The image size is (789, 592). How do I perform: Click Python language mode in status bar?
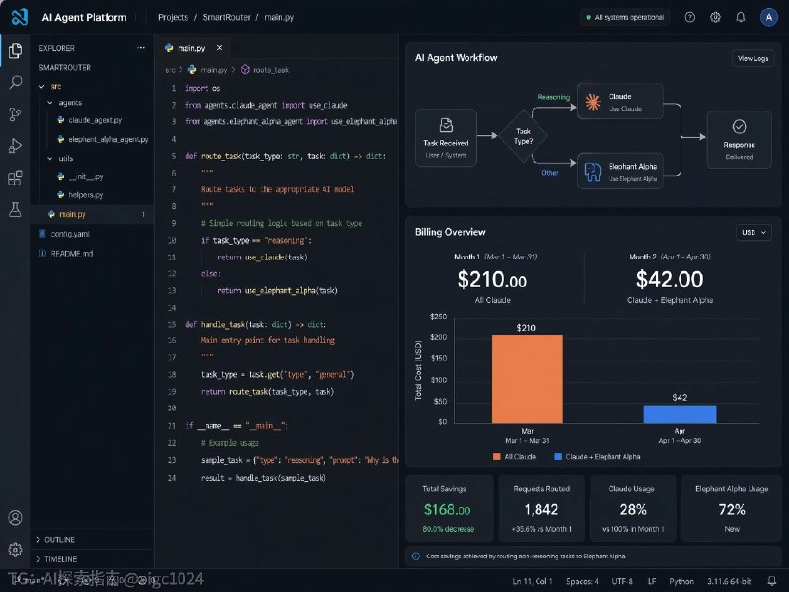681,581
